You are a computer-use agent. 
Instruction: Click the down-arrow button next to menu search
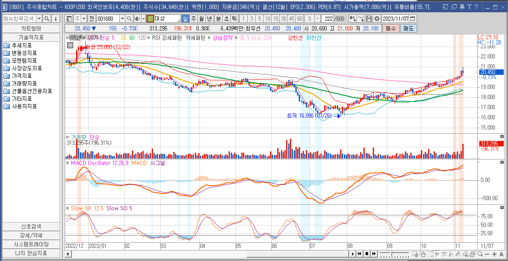tap(55, 19)
